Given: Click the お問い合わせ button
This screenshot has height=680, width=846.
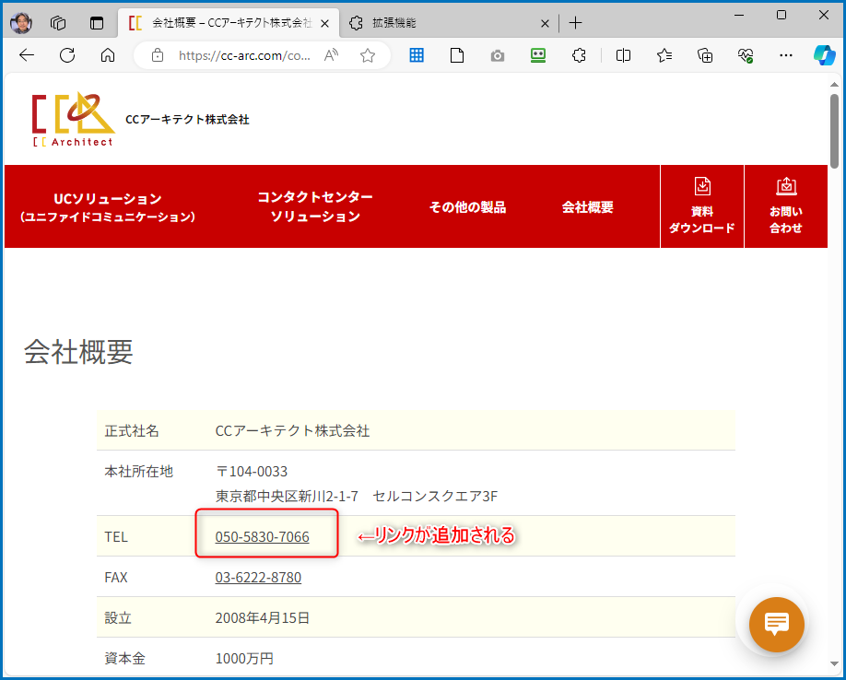Looking at the screenshot, I should click(785, 206).
